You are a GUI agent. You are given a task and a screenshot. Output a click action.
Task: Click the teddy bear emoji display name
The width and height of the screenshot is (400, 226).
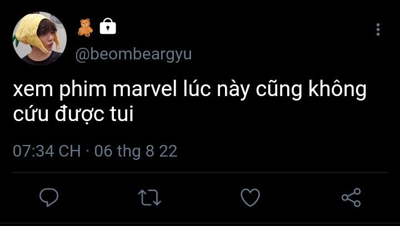coord(85,27)
